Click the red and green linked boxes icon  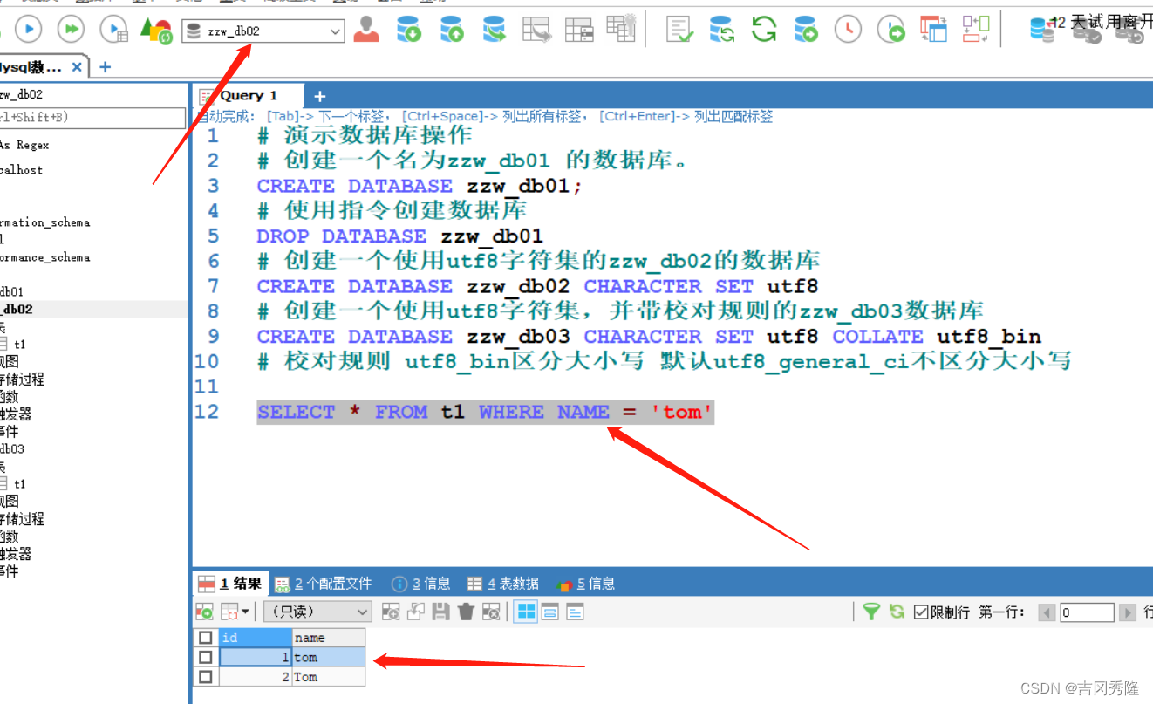coord(976,29)
